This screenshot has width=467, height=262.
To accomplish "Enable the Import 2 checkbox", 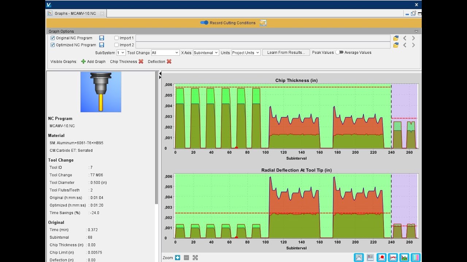I will click(116, 45).
